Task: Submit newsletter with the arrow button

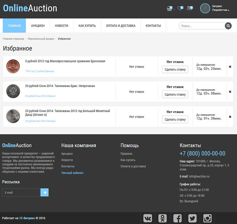Action: 44,192
